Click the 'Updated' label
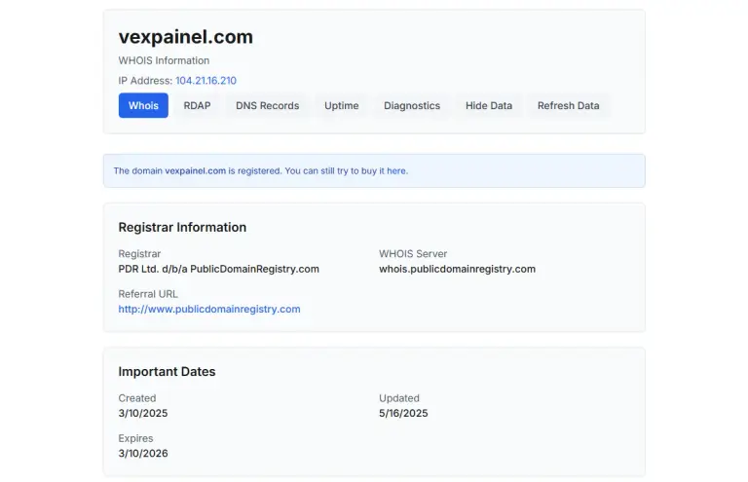This screenshot has height=482, width=748. point(399,398)
